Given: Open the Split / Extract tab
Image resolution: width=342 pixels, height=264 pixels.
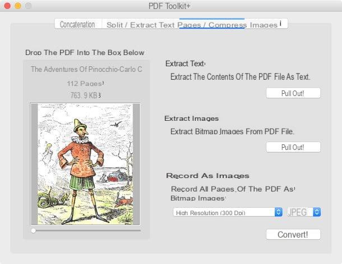Looking at the screenshot, I should pyautogui.click(x=141, y=24).
